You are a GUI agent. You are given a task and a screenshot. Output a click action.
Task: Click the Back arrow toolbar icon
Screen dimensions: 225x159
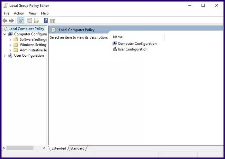tap(5, 21)
